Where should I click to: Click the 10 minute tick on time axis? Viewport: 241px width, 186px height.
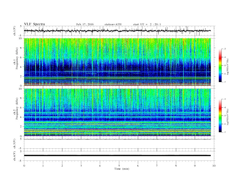click(214, 166)
